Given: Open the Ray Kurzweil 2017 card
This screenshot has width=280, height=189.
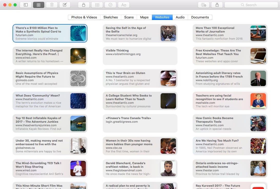Looking at the screenshot, I should point(230,186).
